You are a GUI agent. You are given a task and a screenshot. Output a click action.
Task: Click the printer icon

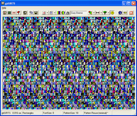(x=68, y=13)
